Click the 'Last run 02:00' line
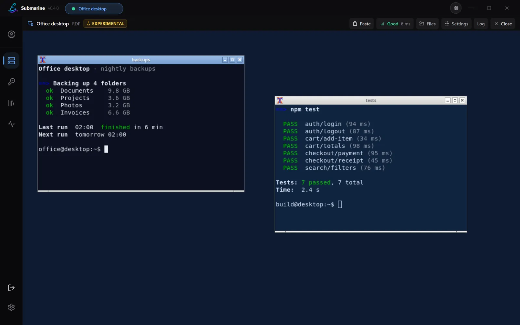This screenshot has width=520, height=325. coord(101,127)
